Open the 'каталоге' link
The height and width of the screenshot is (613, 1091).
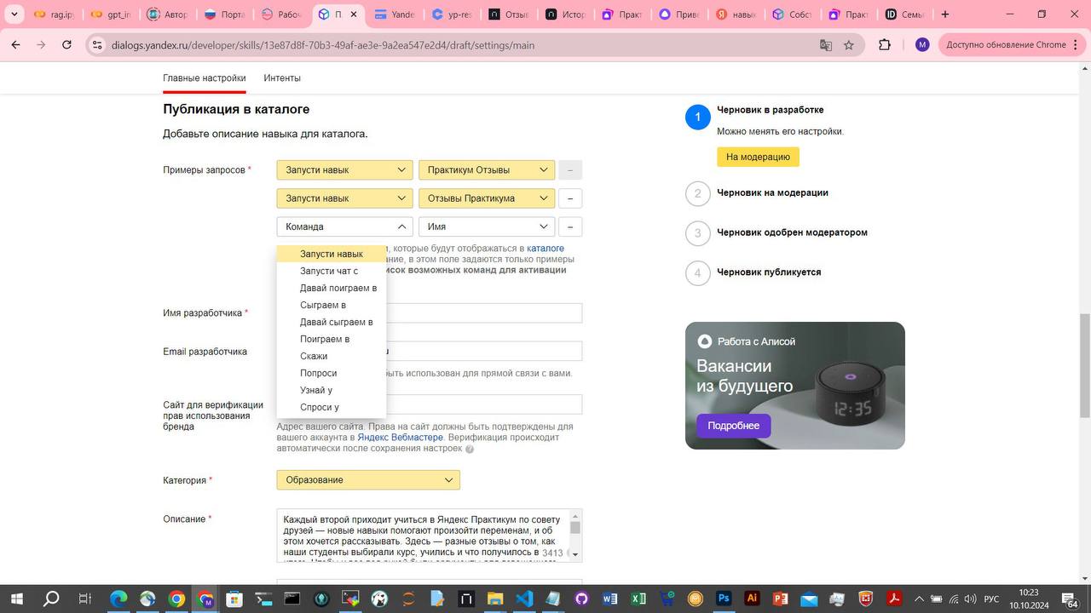coord(545,249)
